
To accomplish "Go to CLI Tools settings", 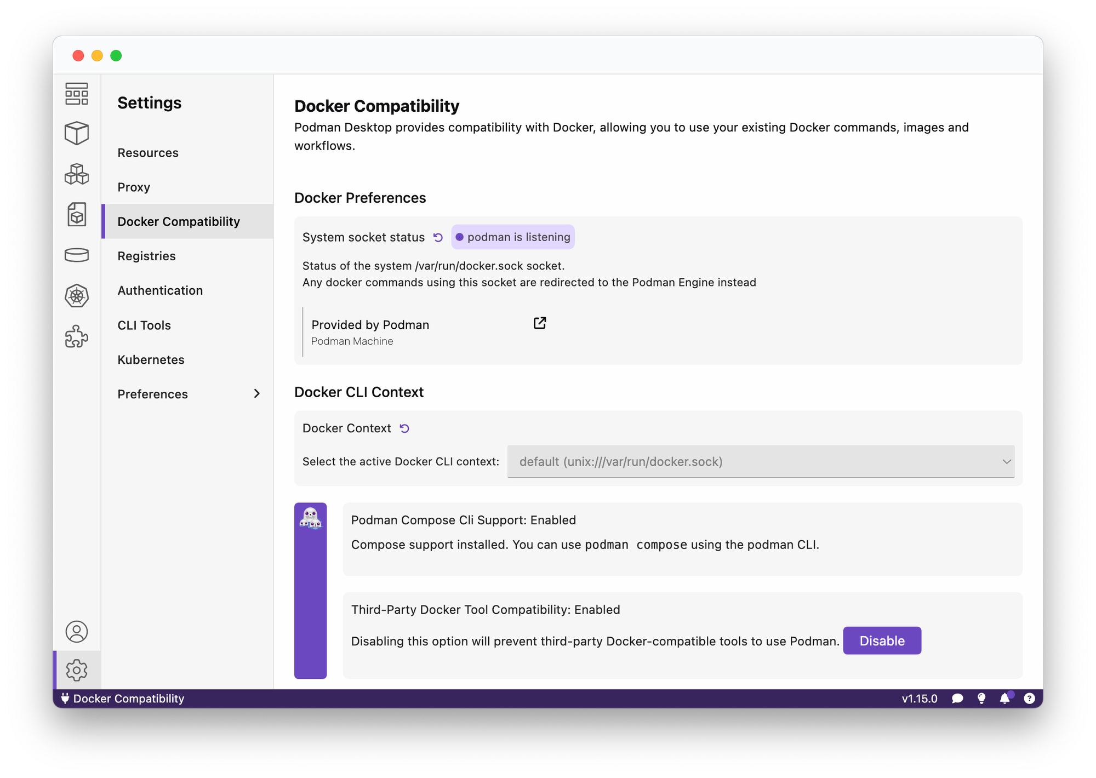I will (x=144, y=325).
